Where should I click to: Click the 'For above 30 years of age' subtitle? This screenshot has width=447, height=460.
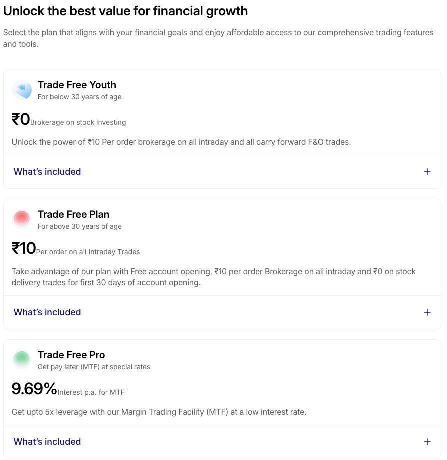click(79, 226)
